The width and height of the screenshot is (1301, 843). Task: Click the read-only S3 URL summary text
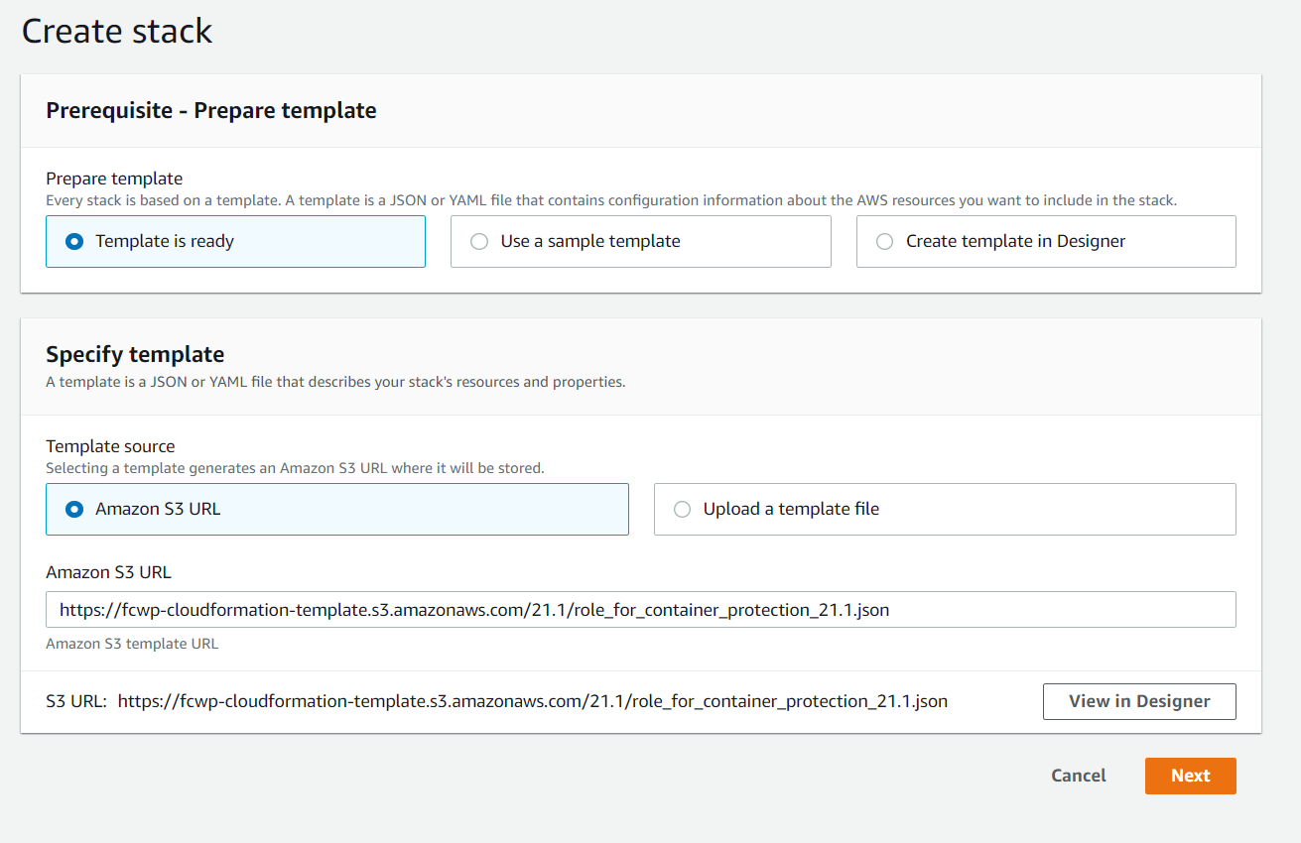532,701
